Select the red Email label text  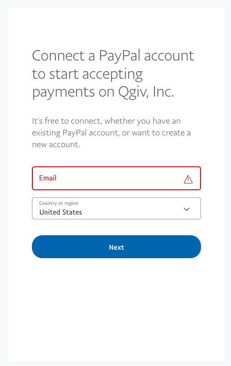(48, 178)
